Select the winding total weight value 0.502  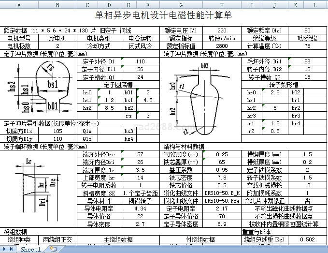pyautogui.click(x=308, y=239)
